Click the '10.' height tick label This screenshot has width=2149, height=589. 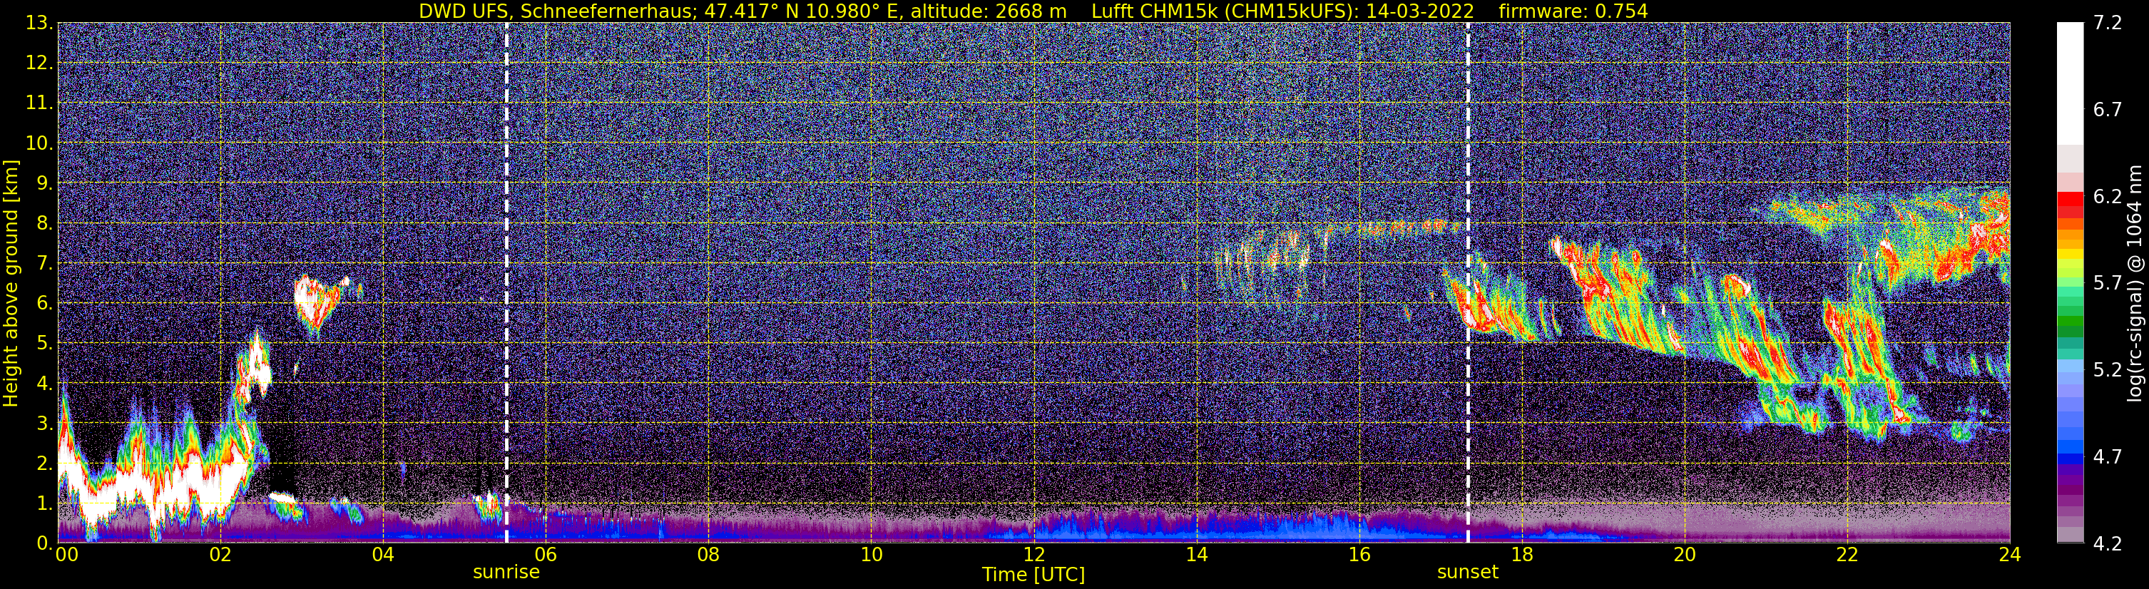tap(39, 143)
